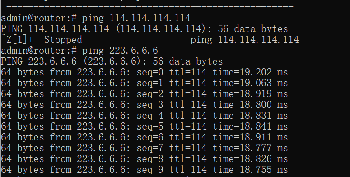Click the seq=0 ping reply line
This screenshot has width=350, height=177.
[x=145, y=72]
